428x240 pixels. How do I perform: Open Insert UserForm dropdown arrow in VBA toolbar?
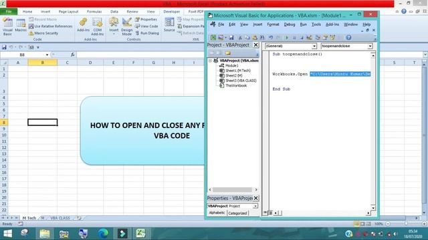[225, 37]
